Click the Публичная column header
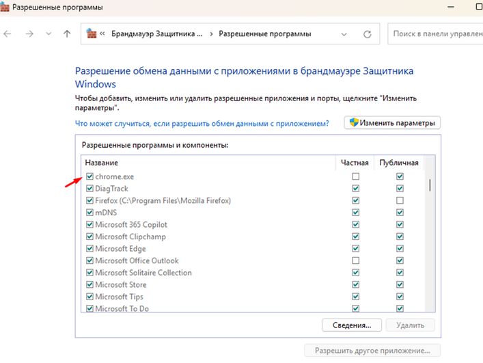The height and width of the screenshot is (363, 483). pos(399,163)
